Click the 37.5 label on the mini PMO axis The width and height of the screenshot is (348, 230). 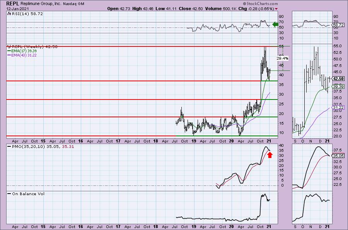(x=337, y=150)
